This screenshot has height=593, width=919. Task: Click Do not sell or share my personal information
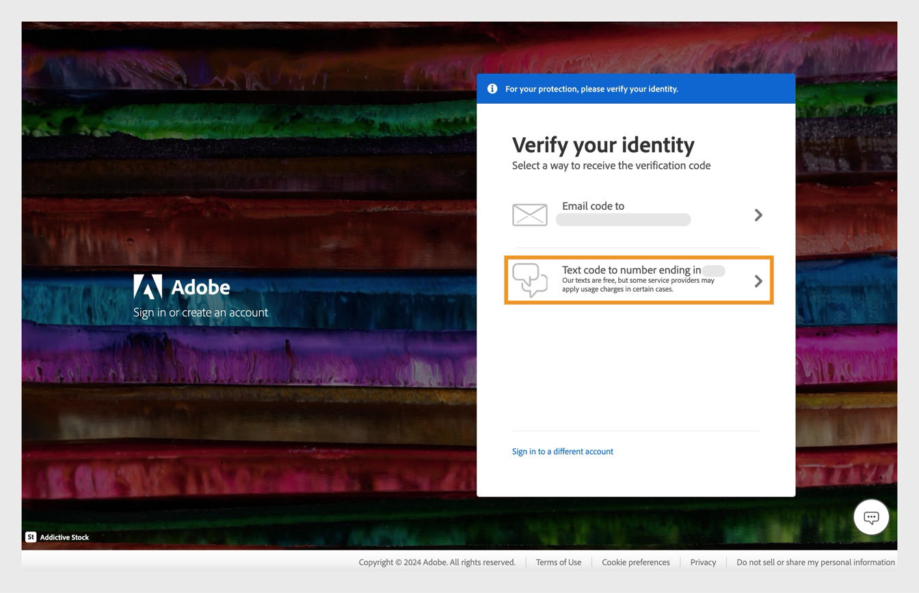(x=815, y=562)
